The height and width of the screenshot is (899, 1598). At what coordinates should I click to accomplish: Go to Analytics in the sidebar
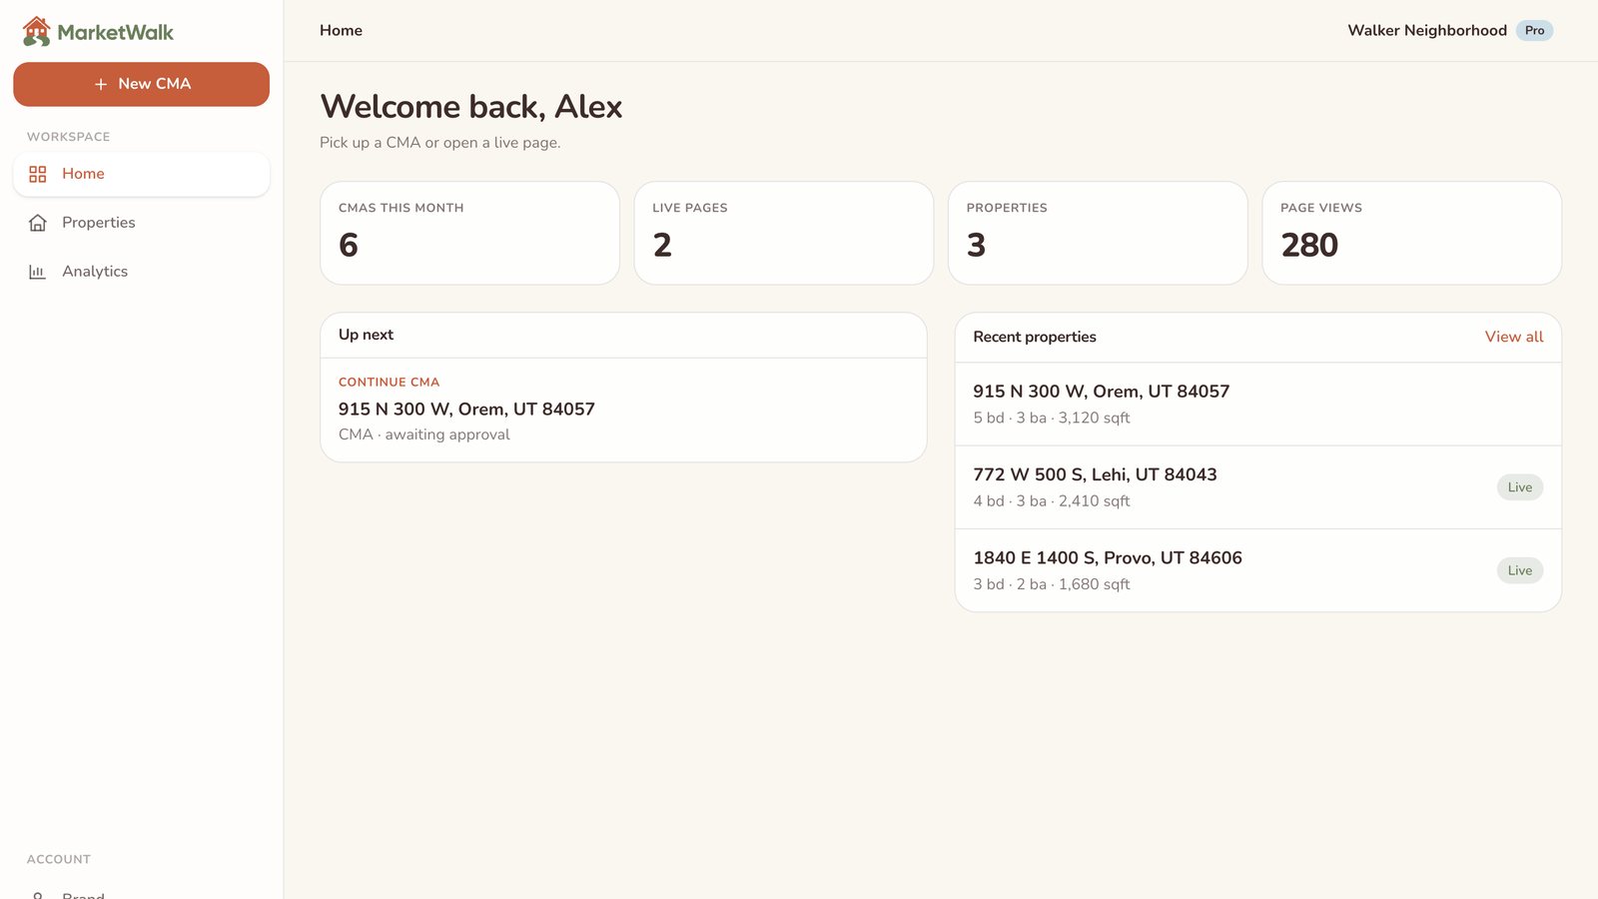click(x=141, y=272)
